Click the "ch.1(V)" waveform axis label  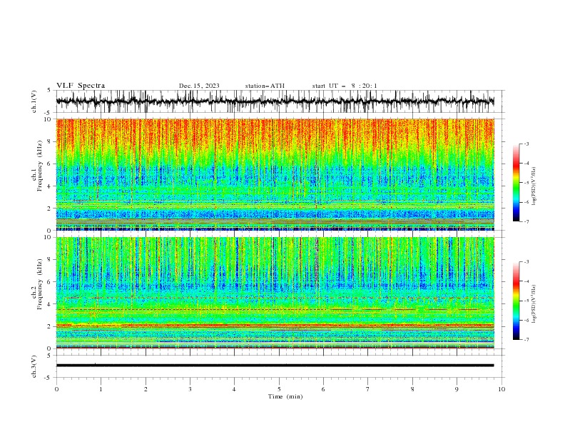tap(34, 101)
